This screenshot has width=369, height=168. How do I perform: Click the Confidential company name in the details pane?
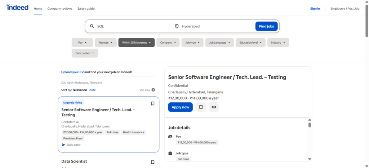click(178, 86)
